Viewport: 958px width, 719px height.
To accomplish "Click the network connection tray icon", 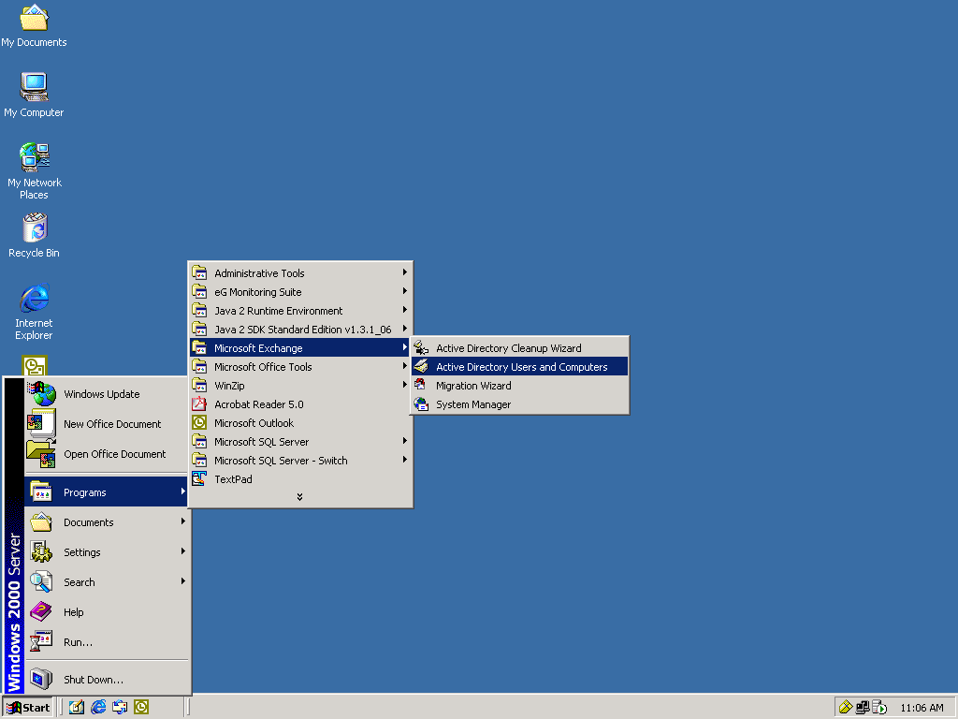I will [x=862, y=708].
